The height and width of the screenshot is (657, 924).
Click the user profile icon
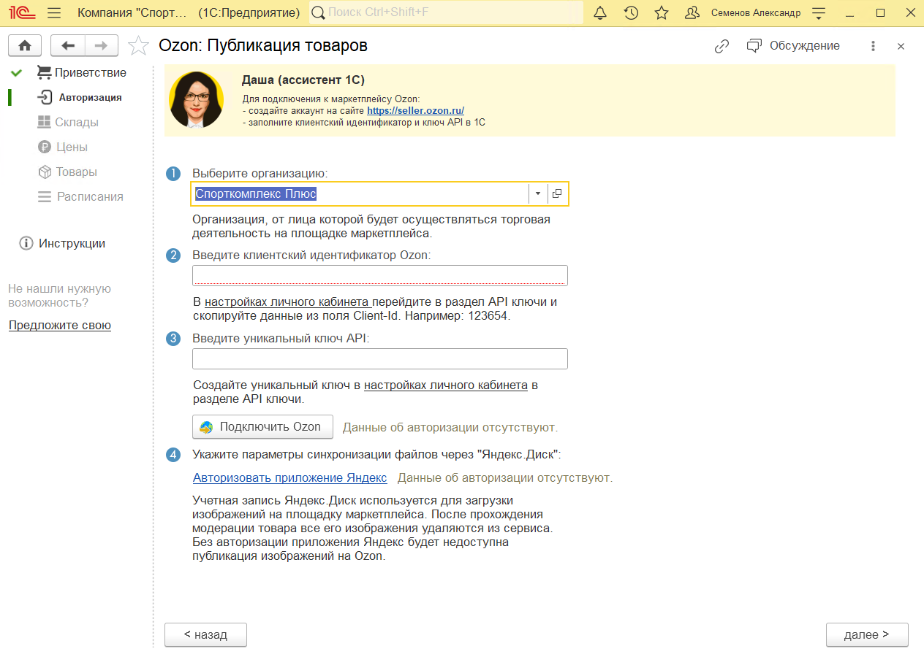point(692,12)
